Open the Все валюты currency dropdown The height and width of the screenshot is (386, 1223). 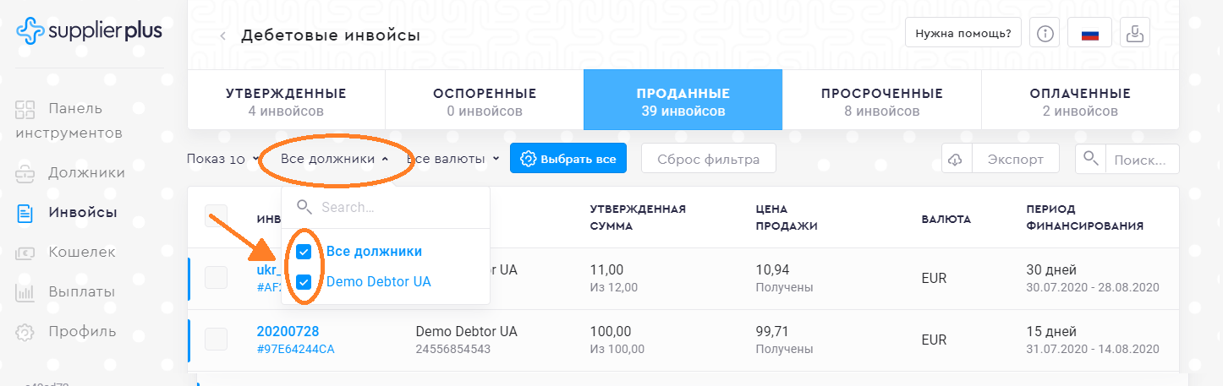(x=454, y=159)
